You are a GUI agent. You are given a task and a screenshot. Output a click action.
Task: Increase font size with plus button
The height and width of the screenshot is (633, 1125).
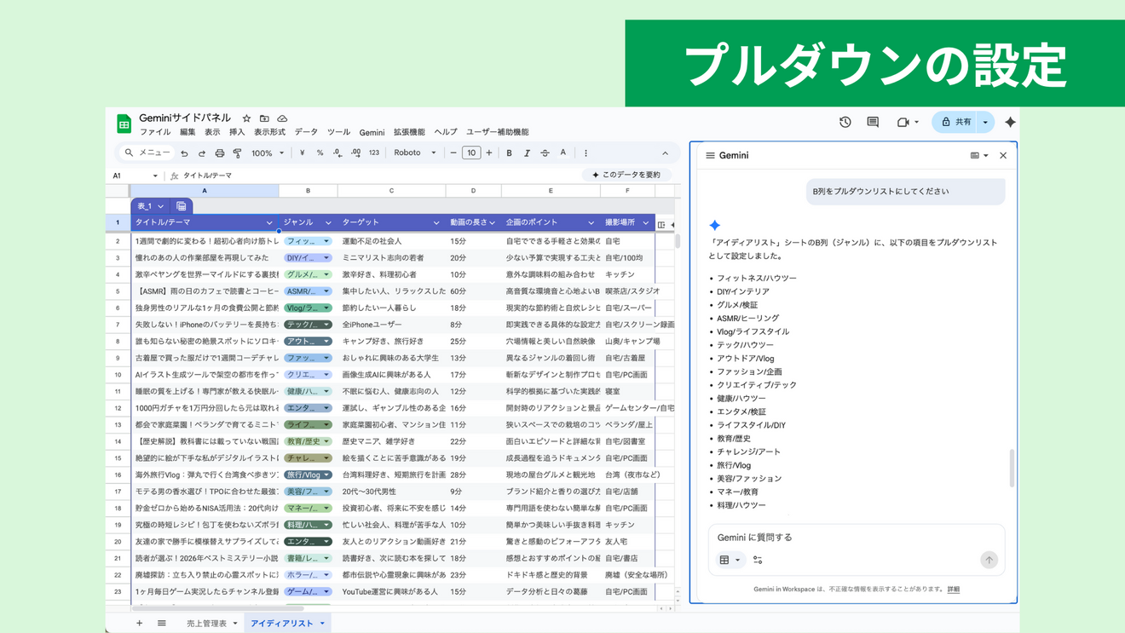click(489, 153)
